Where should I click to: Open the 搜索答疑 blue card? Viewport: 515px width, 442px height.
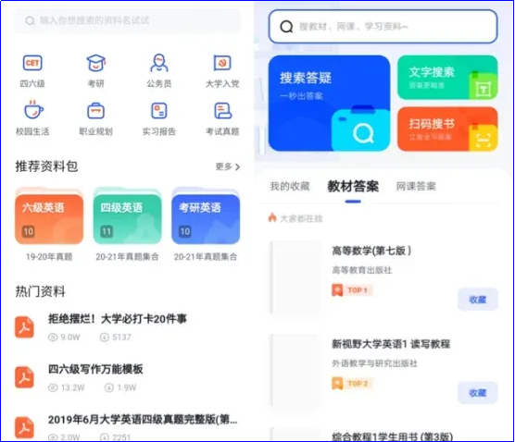(x=329, y=104)
